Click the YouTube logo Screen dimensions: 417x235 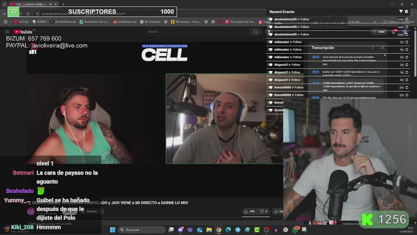pos(23,32)
